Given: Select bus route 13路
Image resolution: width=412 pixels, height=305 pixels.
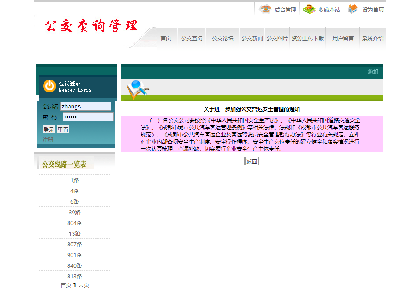Looking at the screenshot, I should tap(75, 234).
